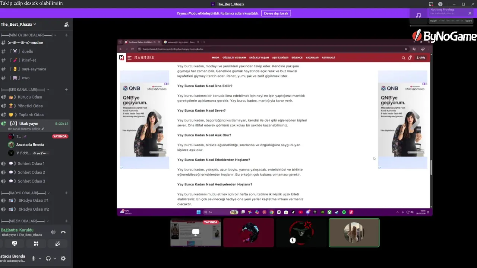Click 'Bağlantısı Kuruldu' connection status text
The image size is (477, 268).
[x=17, y=230]
